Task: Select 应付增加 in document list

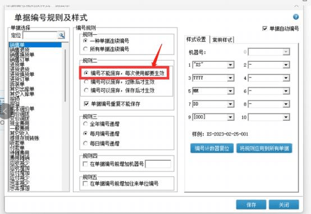Action: [20, 172]
